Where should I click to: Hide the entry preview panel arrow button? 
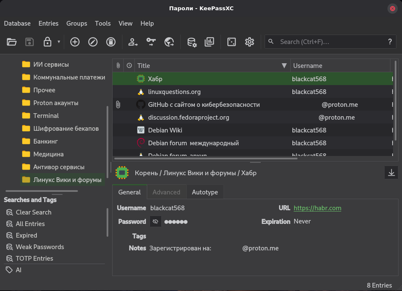[x=391, y=173]
